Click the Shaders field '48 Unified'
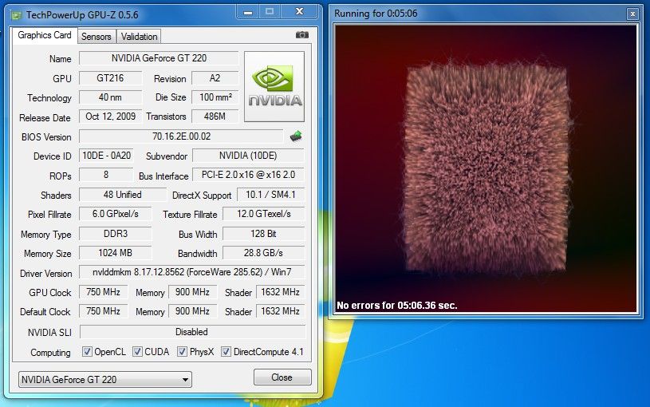This screenshot has height=407, width=650. [123, 195]
